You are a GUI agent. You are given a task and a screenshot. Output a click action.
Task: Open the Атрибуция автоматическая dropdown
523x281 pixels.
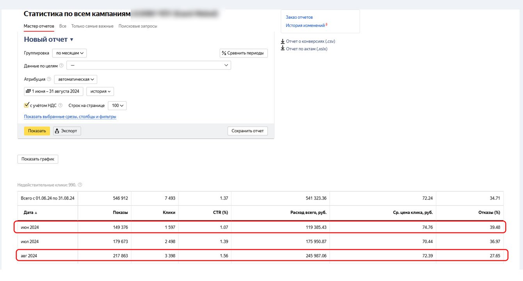(x=76, y=79)
